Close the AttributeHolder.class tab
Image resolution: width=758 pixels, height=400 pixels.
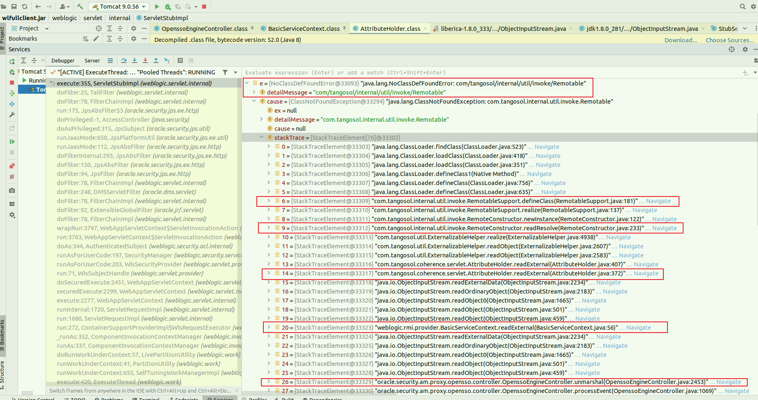pos(425,28)
